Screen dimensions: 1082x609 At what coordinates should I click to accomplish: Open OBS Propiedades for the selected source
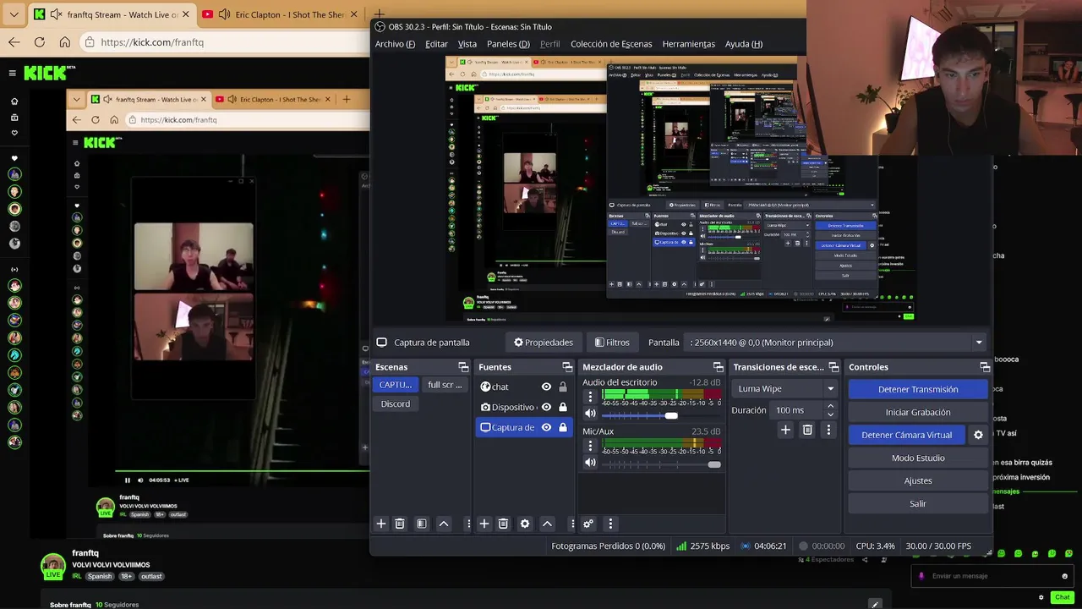(544, 343)
